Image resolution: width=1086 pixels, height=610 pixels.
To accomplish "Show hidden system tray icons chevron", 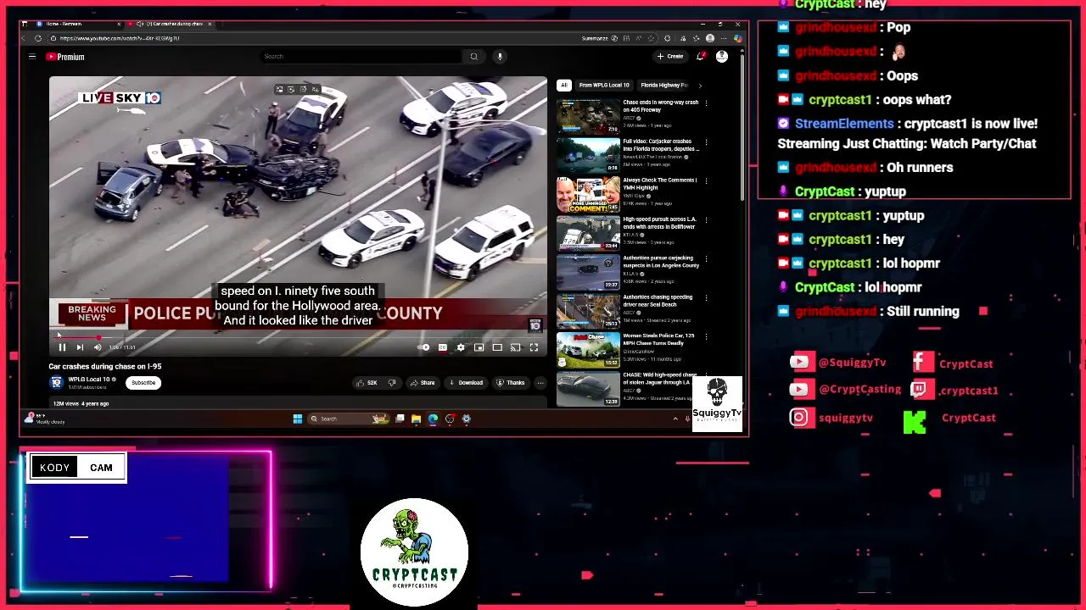I will coord(675,419).
